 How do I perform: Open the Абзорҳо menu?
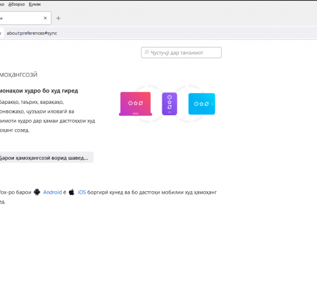(x=16, y=4)
